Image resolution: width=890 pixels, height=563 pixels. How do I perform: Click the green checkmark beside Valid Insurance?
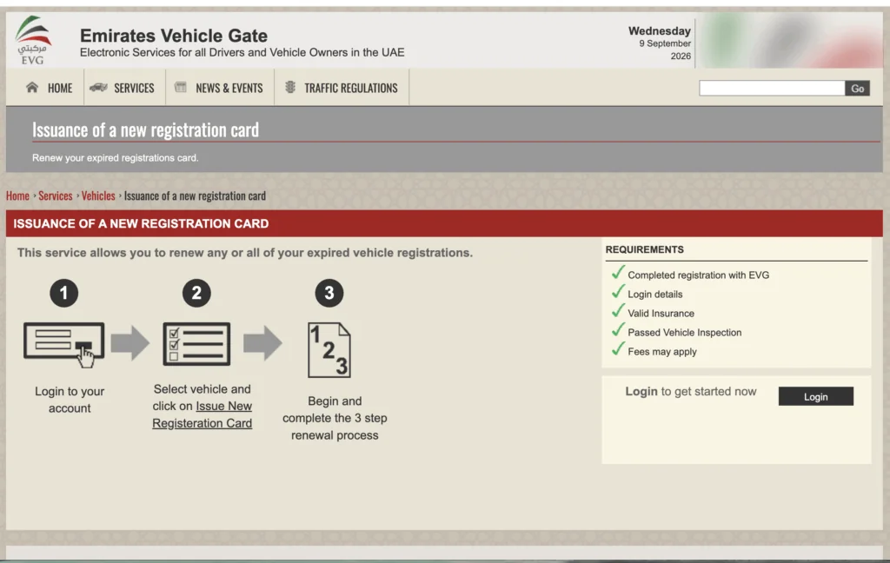click(x=618, y=311)
